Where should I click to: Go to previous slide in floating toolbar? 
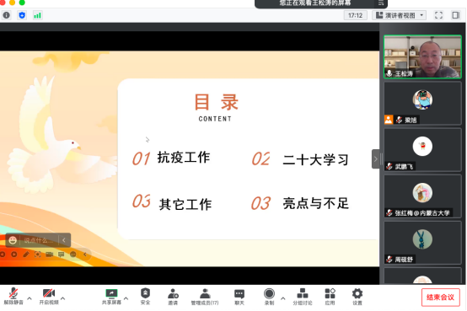tap(3, 254)
